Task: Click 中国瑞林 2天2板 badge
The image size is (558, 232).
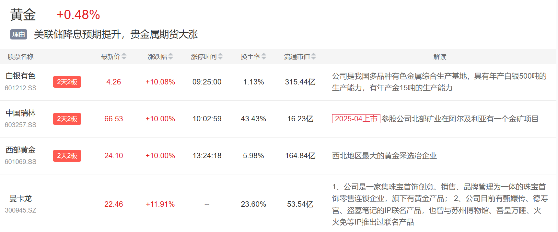Action: pyautogui.click(x=67, y=119)
